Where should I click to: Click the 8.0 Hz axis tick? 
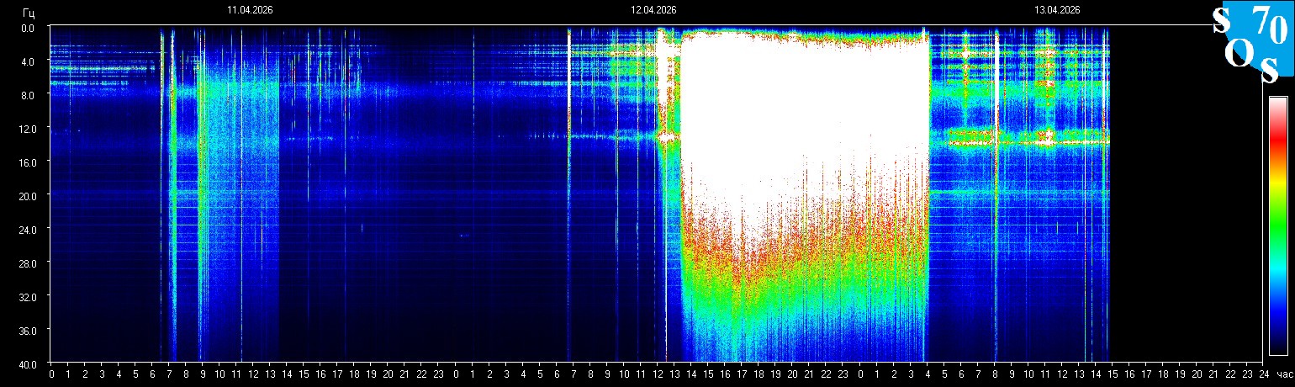(x=28, y=95)
